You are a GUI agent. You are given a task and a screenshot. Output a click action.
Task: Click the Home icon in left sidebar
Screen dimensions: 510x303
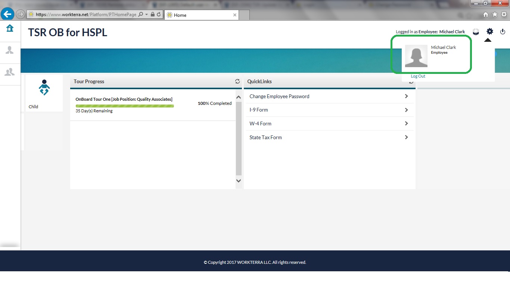coord(10,28)
